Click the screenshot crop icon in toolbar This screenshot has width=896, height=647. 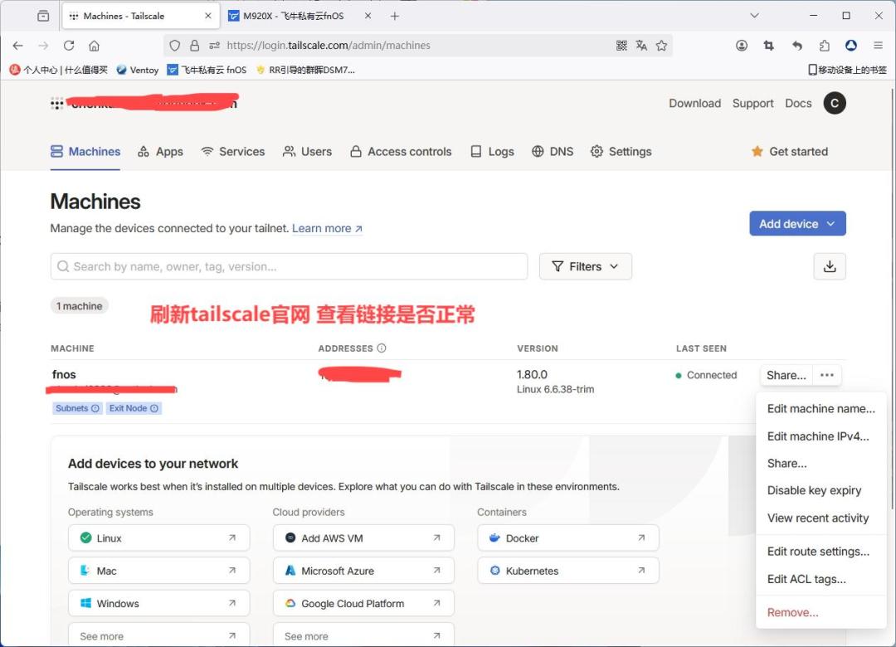(x=768, y=46)
